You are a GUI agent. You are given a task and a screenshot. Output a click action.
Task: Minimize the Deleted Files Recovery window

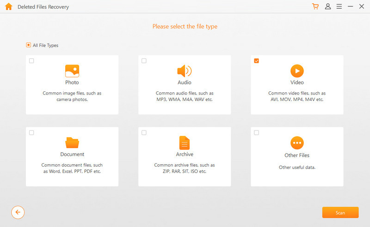[x=351, y=6]
